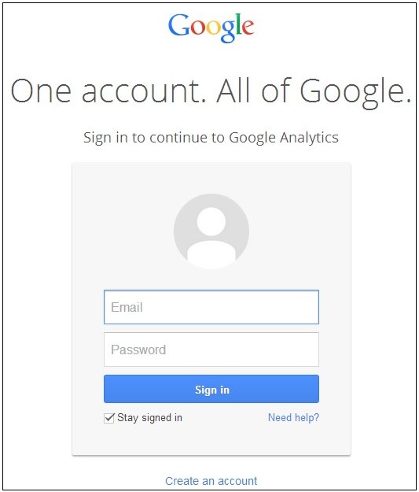The width and height of the screenshot is (419, 492).
Task: Select the Email placeholder text box
Action: point(211,307)
